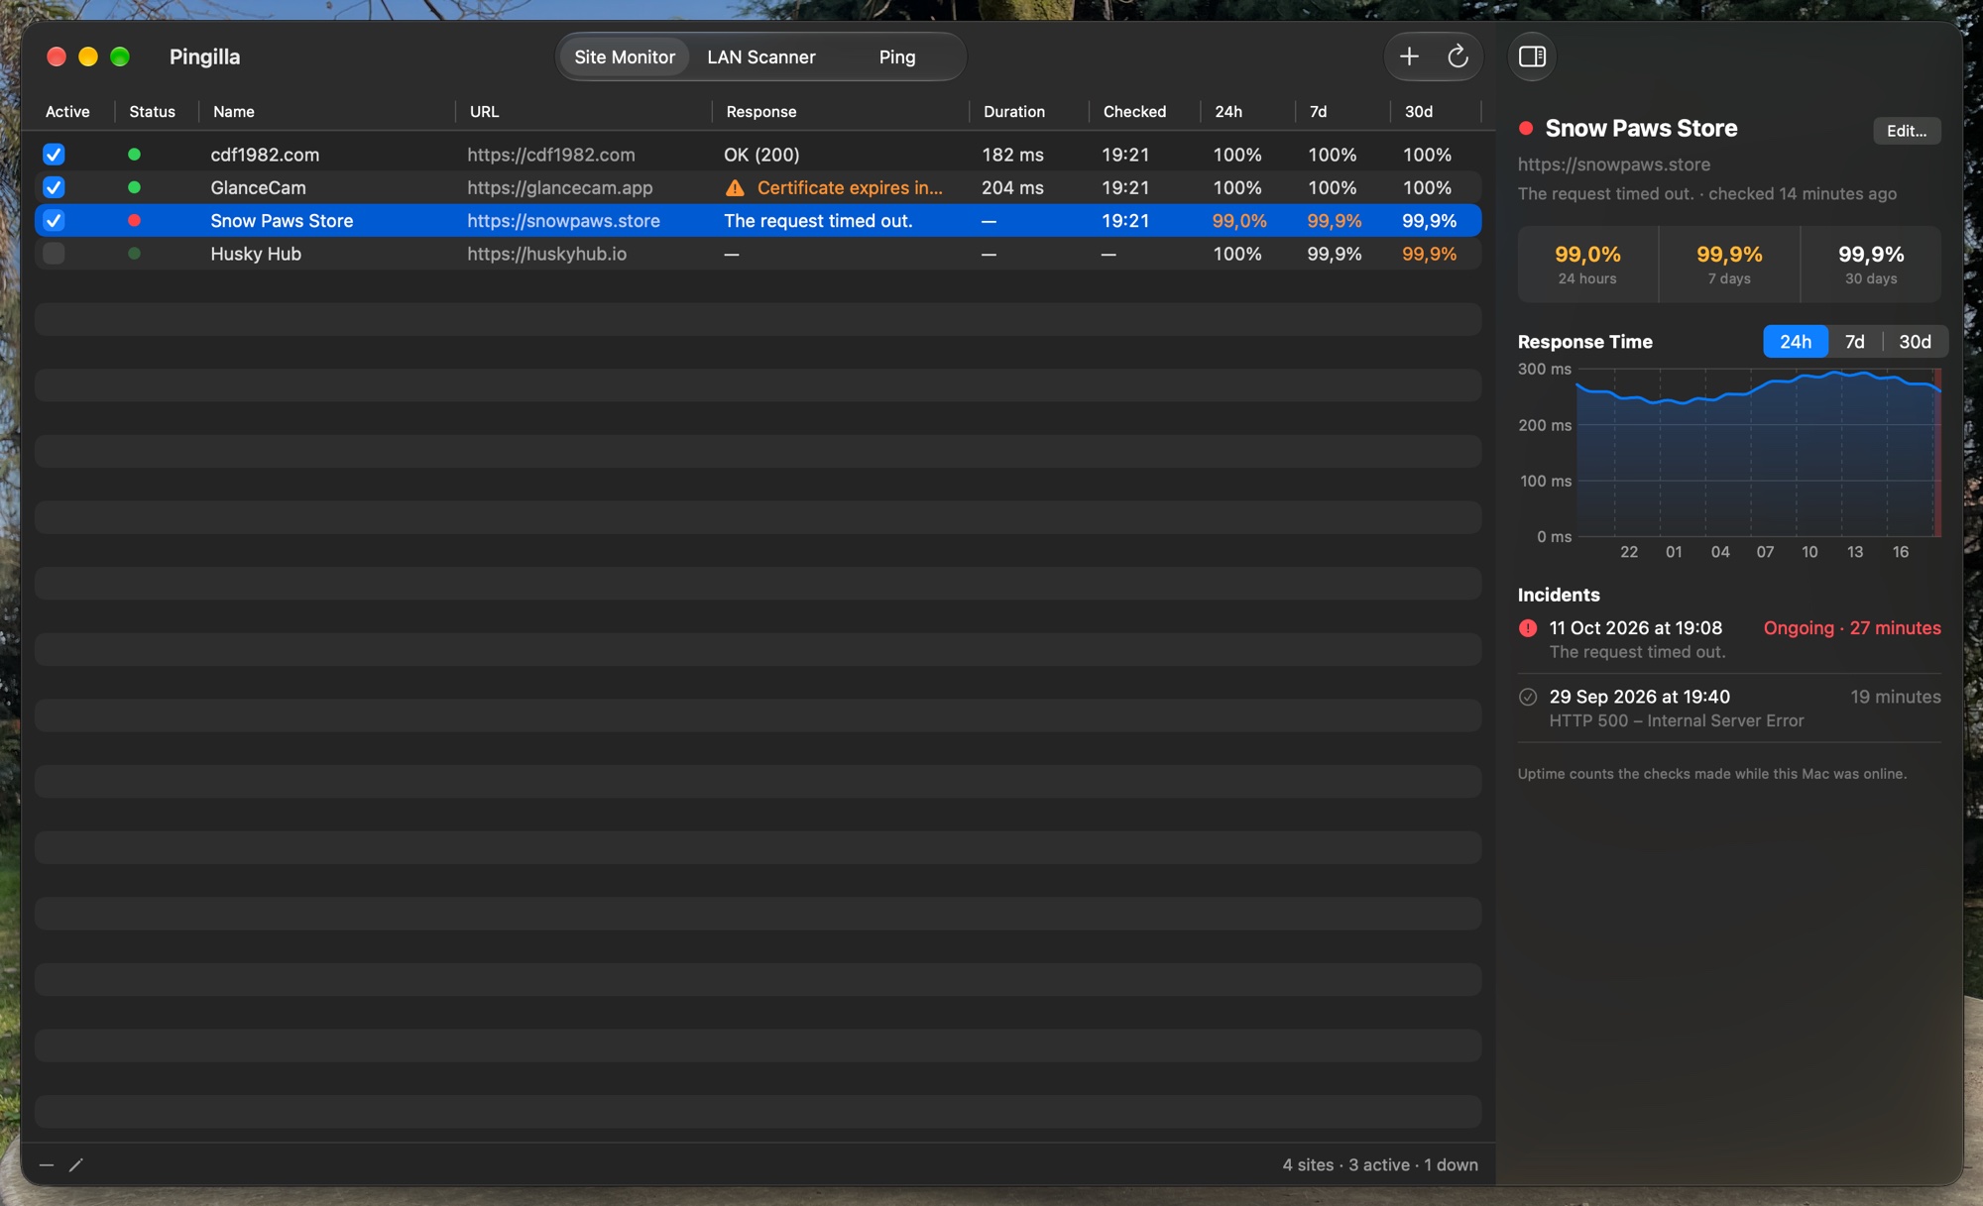This screenshot has height=1206, width=1983.
Task: Click dim status dot for Husky Hub
Action: point(134,254)
